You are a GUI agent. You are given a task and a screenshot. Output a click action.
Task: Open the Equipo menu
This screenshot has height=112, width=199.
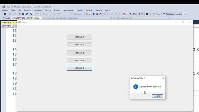[x=57, y=10]
